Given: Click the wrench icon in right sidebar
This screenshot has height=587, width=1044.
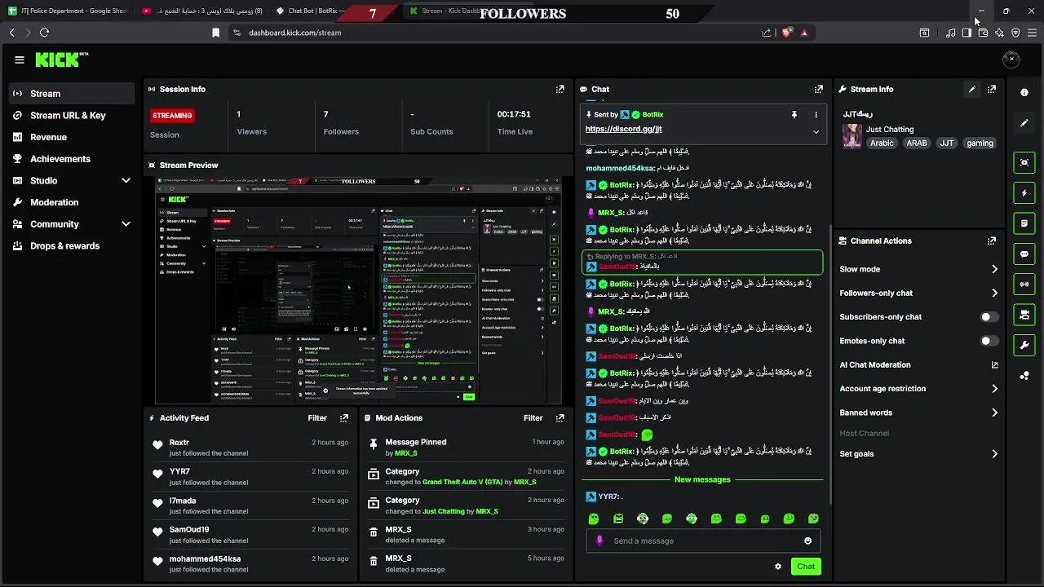Looking at the screenshot, I should point(1024,345).
